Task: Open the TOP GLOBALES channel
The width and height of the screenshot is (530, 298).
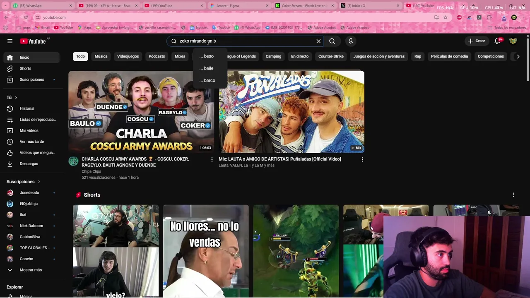Action: click(x=32, y=248)
